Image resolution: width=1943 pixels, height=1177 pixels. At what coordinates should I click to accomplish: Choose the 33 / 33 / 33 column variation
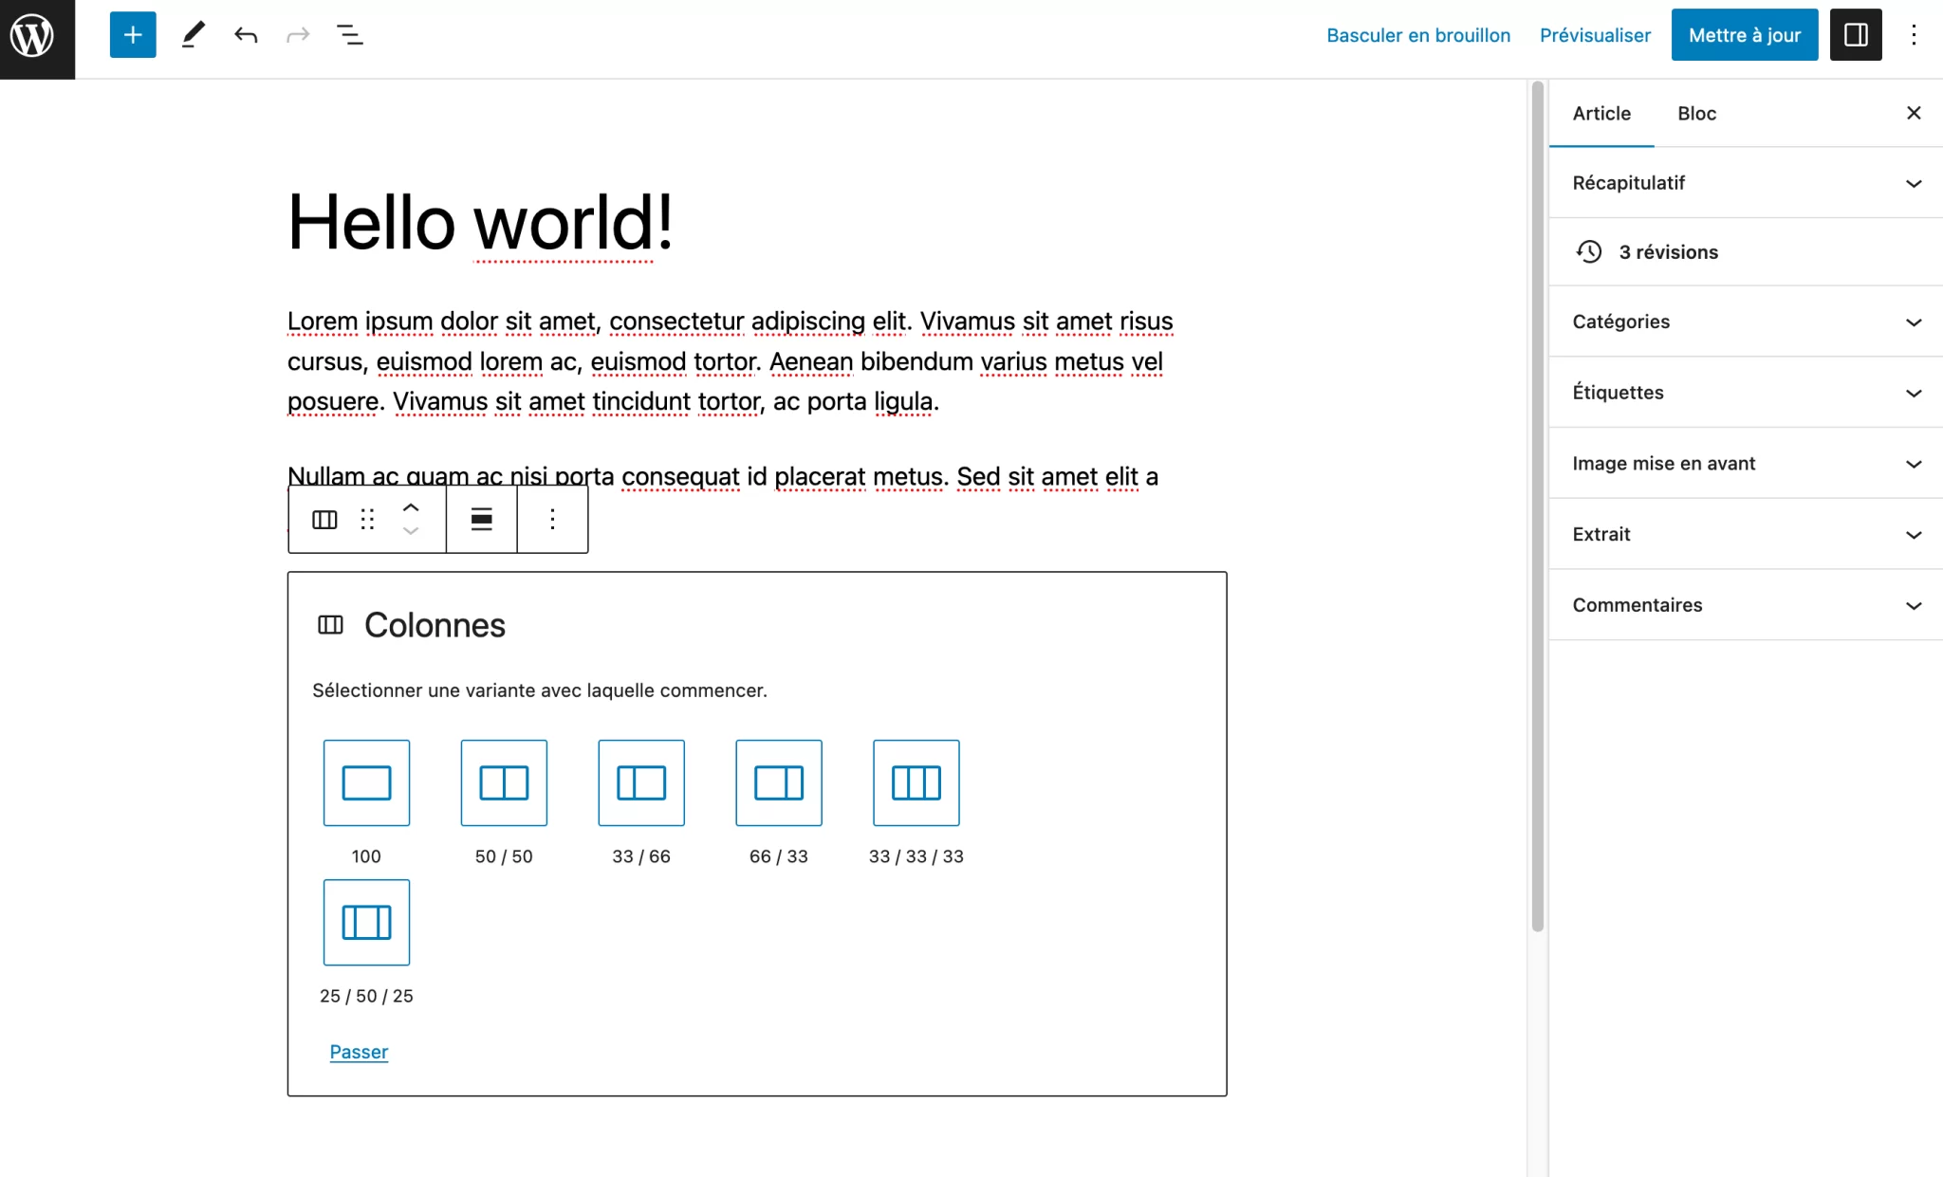tap(916, 783)
